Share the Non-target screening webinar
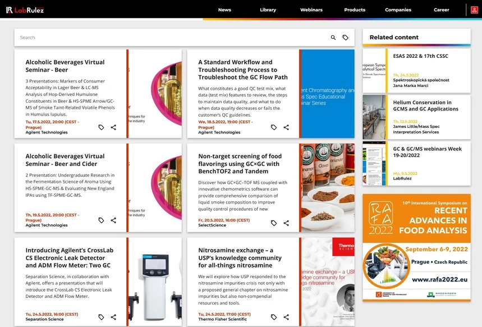 point(286,223)
